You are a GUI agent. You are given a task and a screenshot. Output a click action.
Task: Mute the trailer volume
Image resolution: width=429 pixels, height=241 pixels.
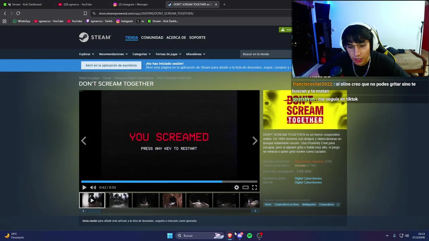click(93, 187)
